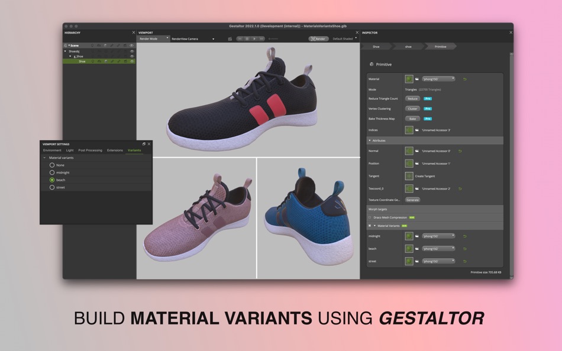Viewport: 562px width, 351px height.
Task: Collapse Material variants list in Viewport Settings
Action: tap(44, 158)
